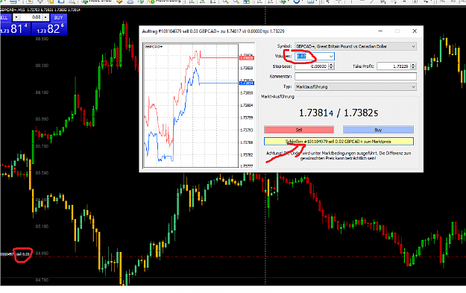
Task: Increase Take Profit with the up arrow
Action: pyautogui.click(x=413, y=64)
